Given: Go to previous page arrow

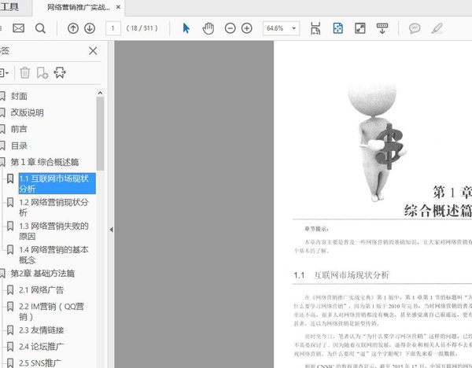Looking at the screenshot, I should [x=73, y=28].
